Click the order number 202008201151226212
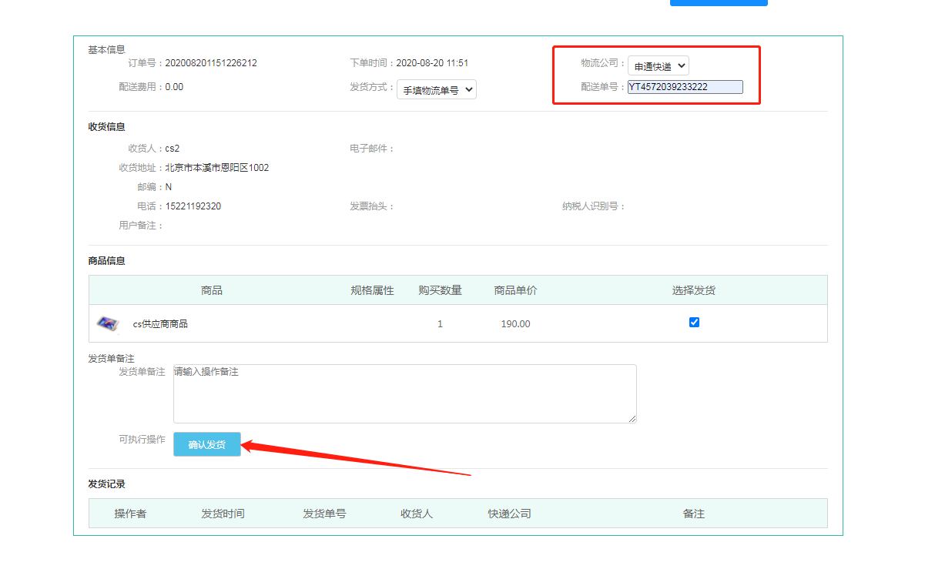Image resolution: width=935 pixels, height=569 pixels. click(211, 63)
